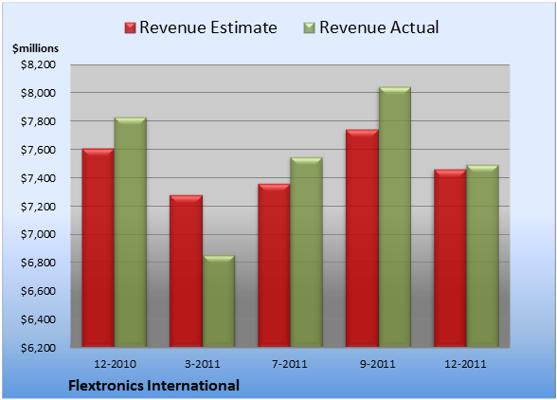Select the red estimate bar for 12-2010
557x400 pixels.
[x=99, y=247]
